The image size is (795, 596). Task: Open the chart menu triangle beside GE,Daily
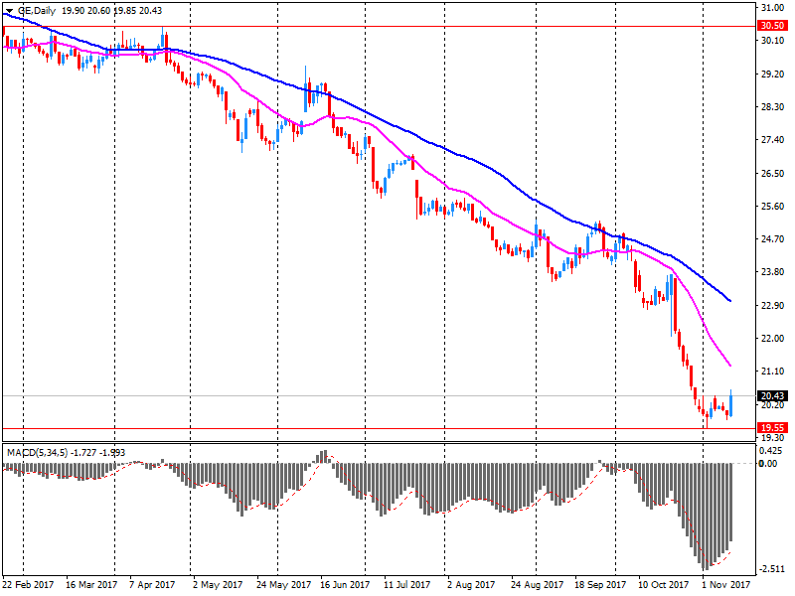pos(9,11)
